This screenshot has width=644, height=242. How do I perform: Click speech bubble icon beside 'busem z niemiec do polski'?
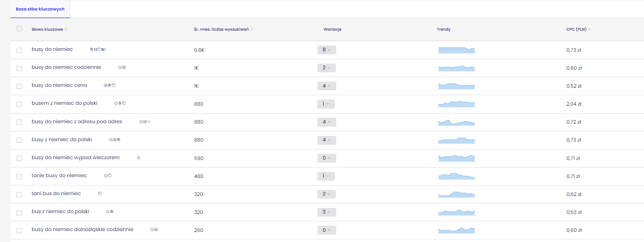click(x=124, y=103)
